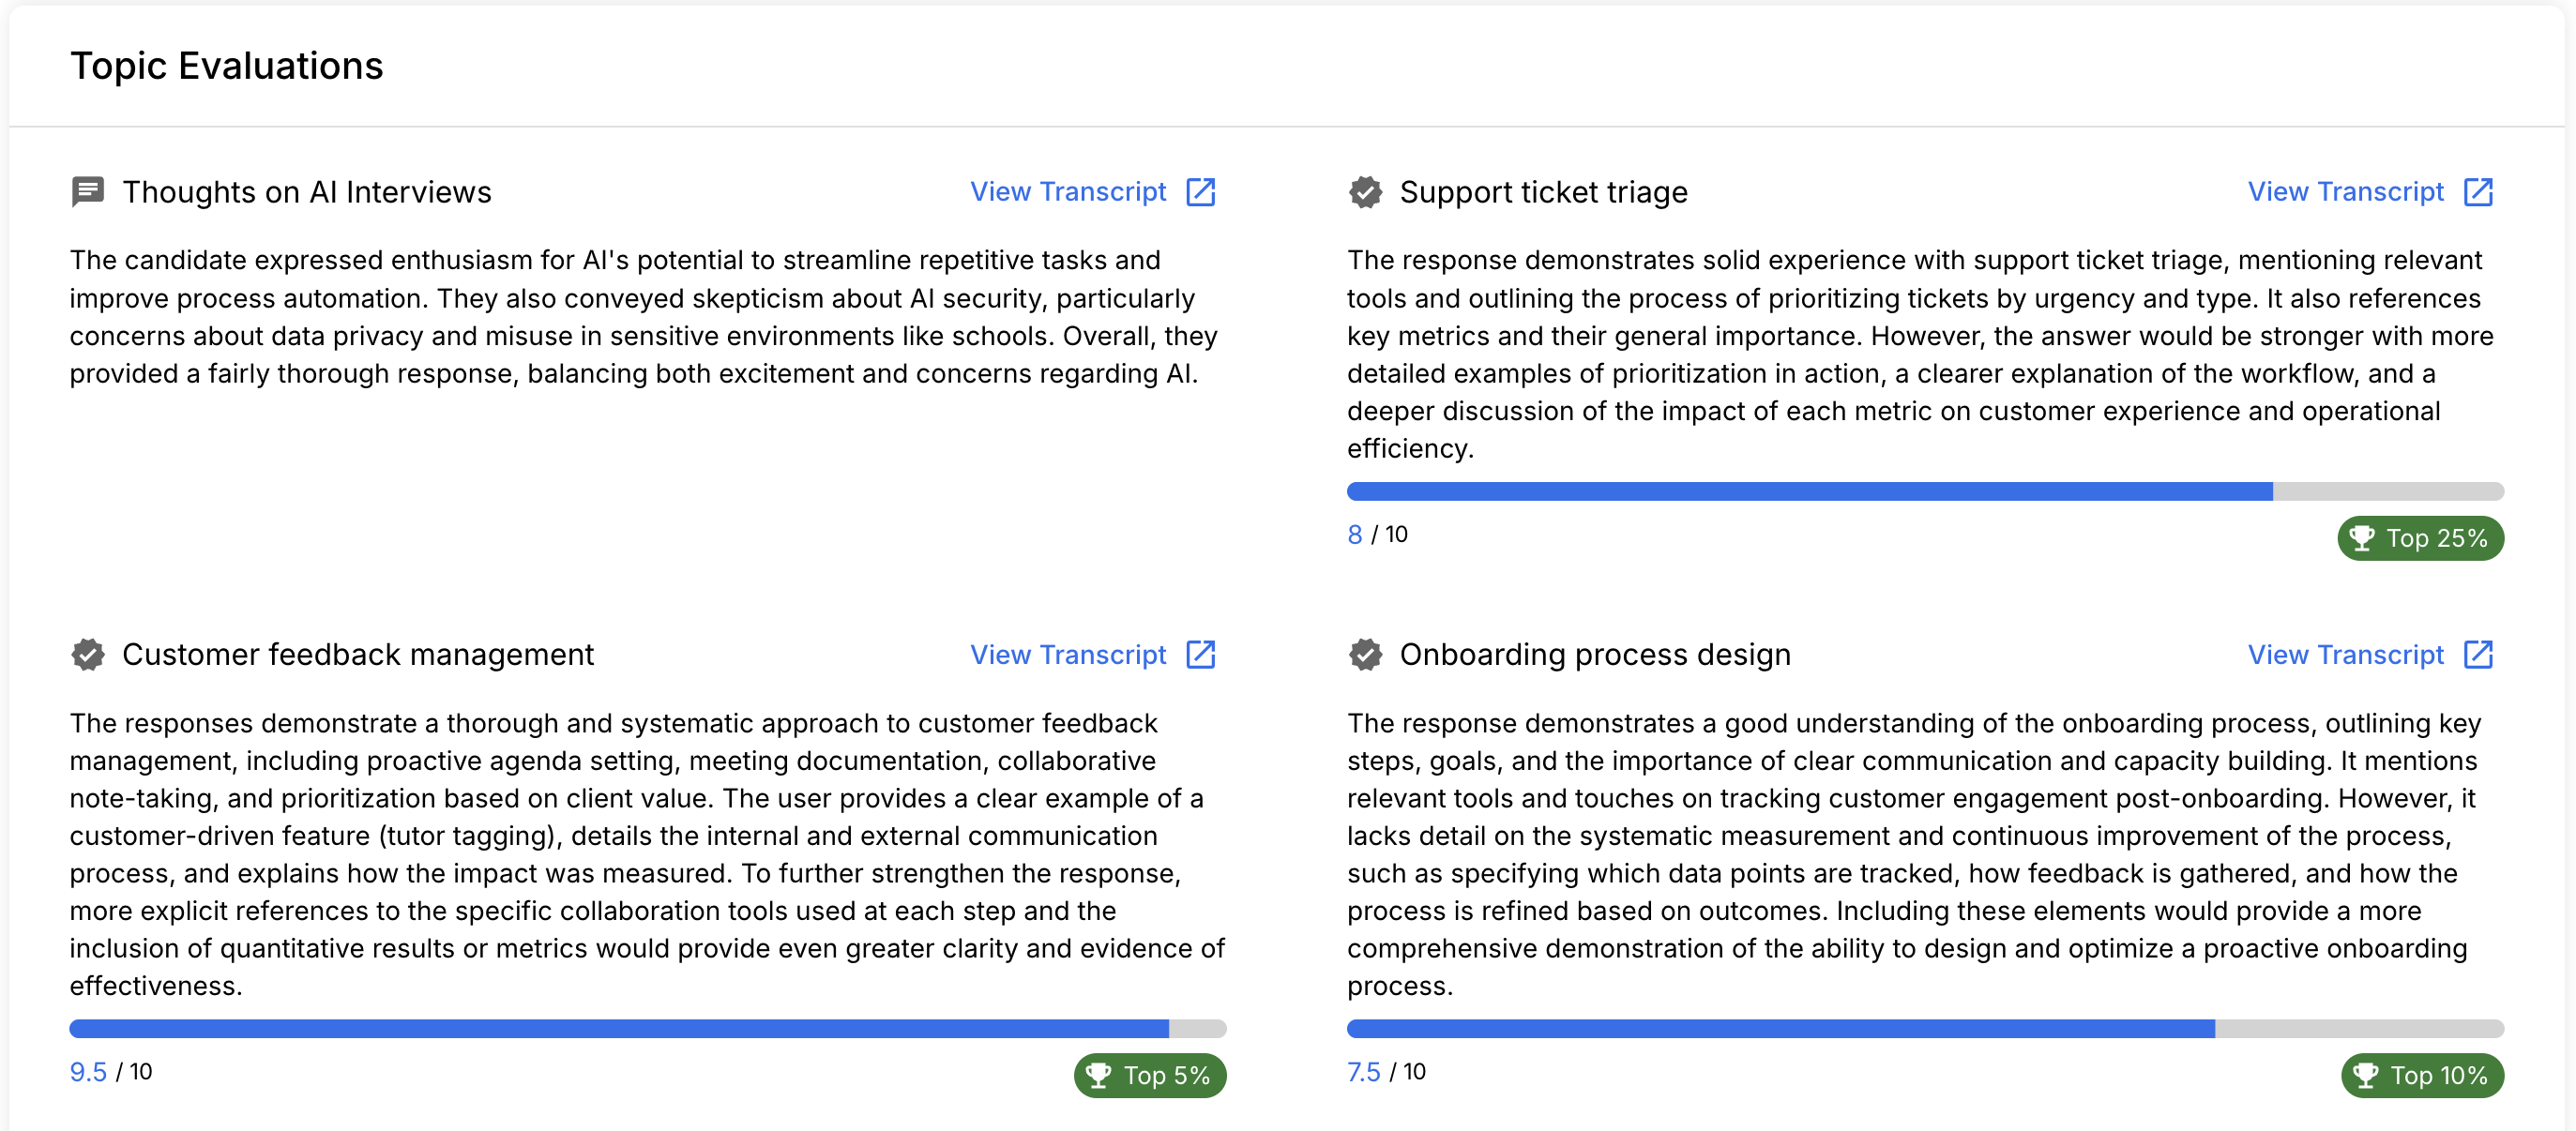Click external-link icon for Customer feedback management
The image size is (2576, 1131).
point(1200,654)
